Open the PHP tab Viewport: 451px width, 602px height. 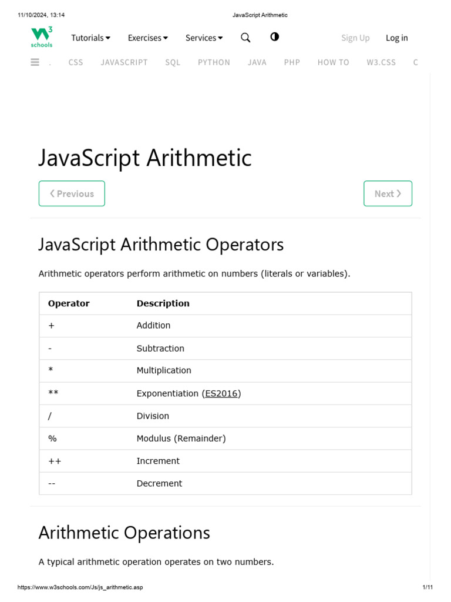292,62
